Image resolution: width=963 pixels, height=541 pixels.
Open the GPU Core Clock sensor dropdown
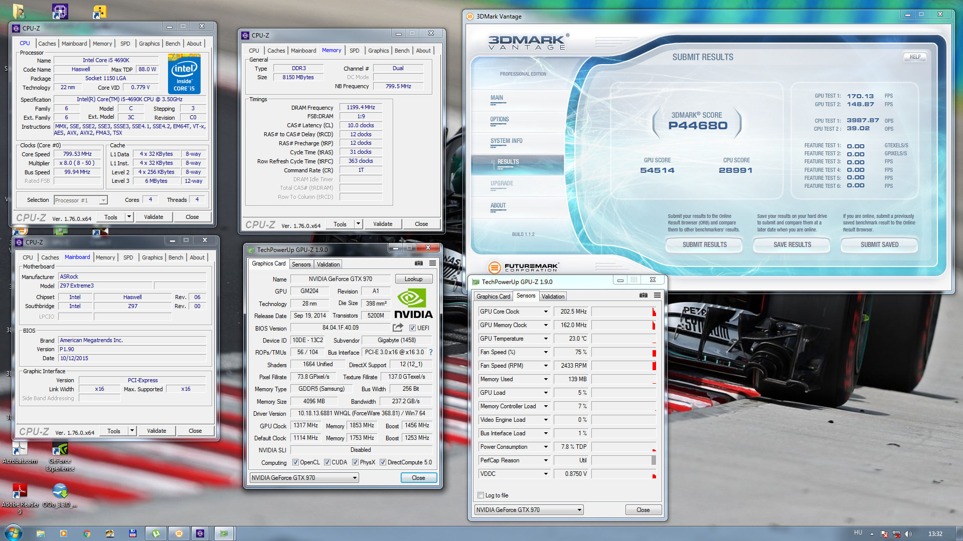coord(546,312)
